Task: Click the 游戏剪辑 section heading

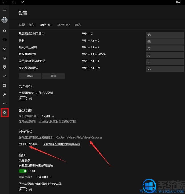Action: (x=25, y=110)
